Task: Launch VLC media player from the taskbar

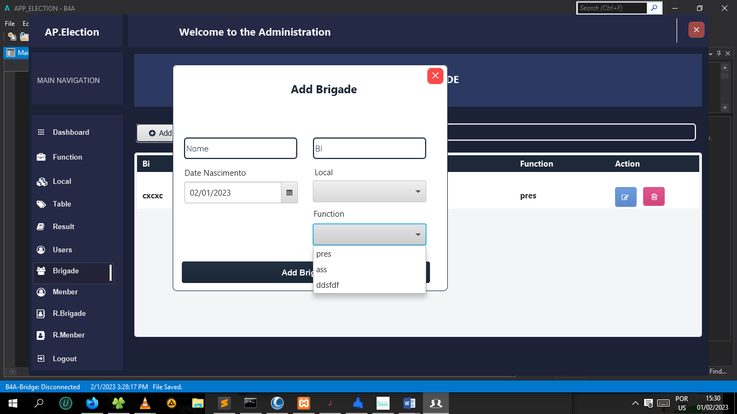Action: click(145, 403)
